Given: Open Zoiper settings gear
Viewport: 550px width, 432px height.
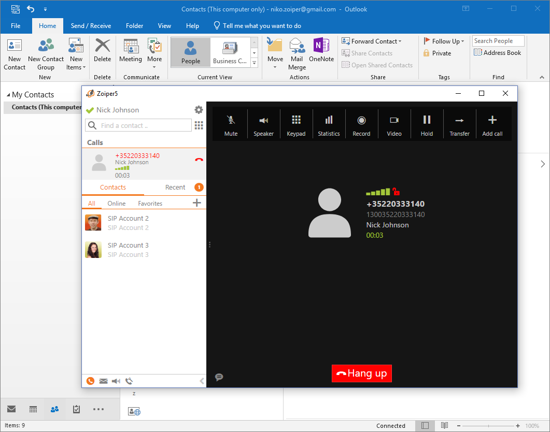Looking at the screenshot, I should pos(199,110).
